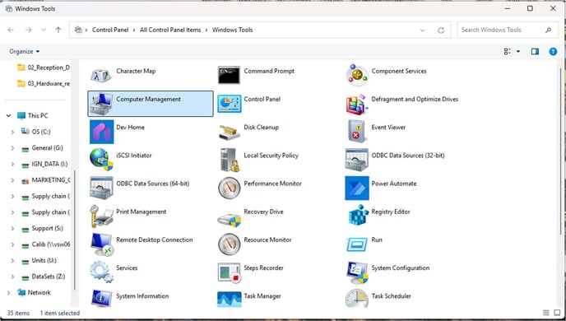Open the Services gear icon

click(101, 272)
